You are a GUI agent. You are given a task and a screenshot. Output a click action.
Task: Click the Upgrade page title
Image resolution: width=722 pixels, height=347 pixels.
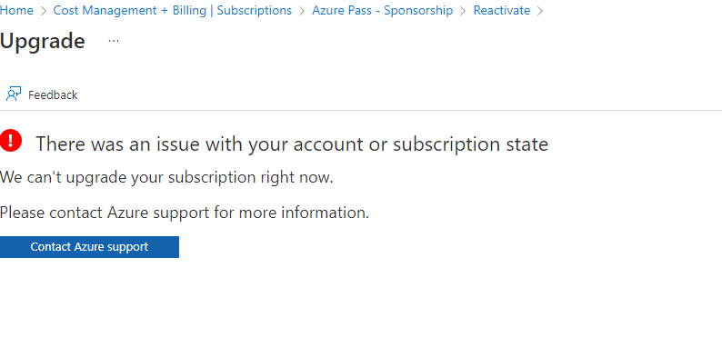click(x=43, y=41)
